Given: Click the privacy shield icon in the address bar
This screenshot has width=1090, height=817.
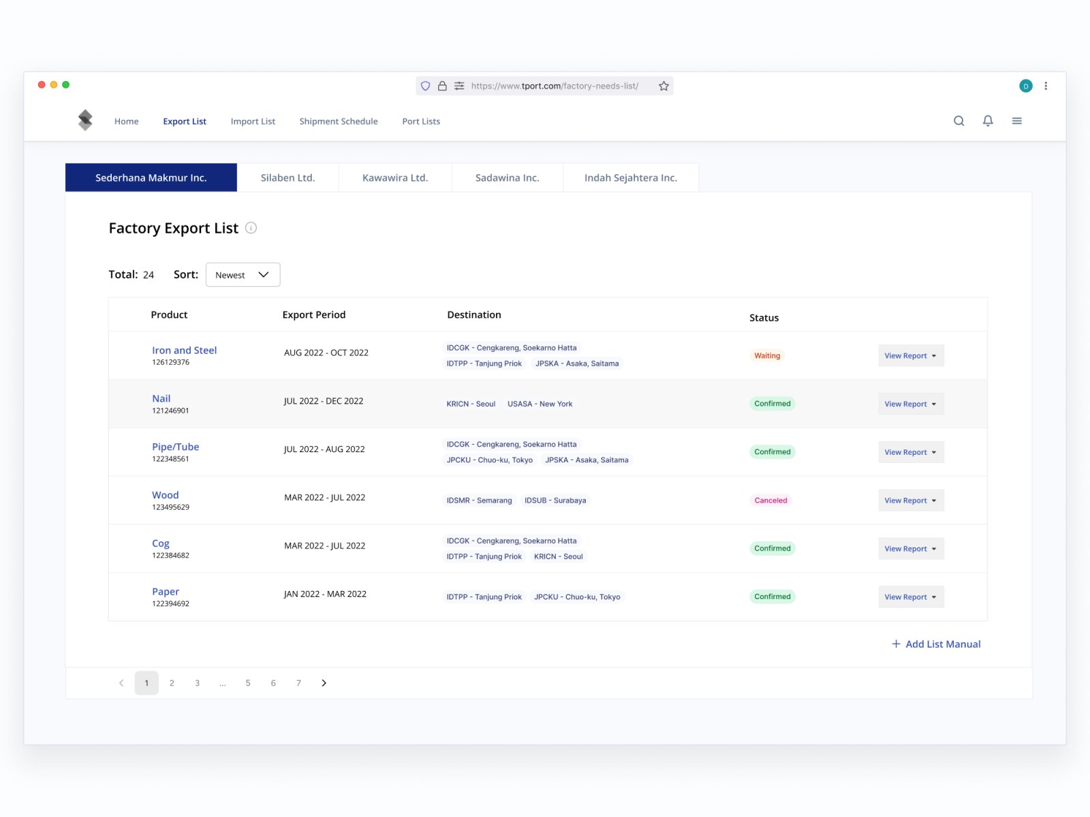Looking at the screenshot, I should pyautogui.click(x=425, y=86).
